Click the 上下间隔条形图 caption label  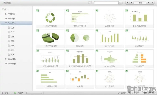pyautogui.click(x=50, y=86)
